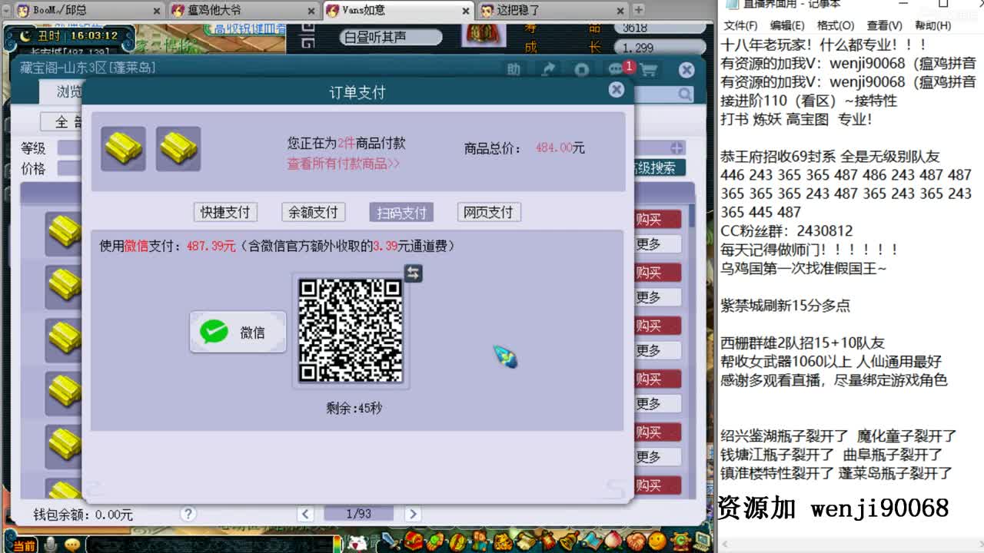The height and width of the screenshot is (553, 984).
Task: Click the QR code switch arrows icon
Action: [414, 273]
